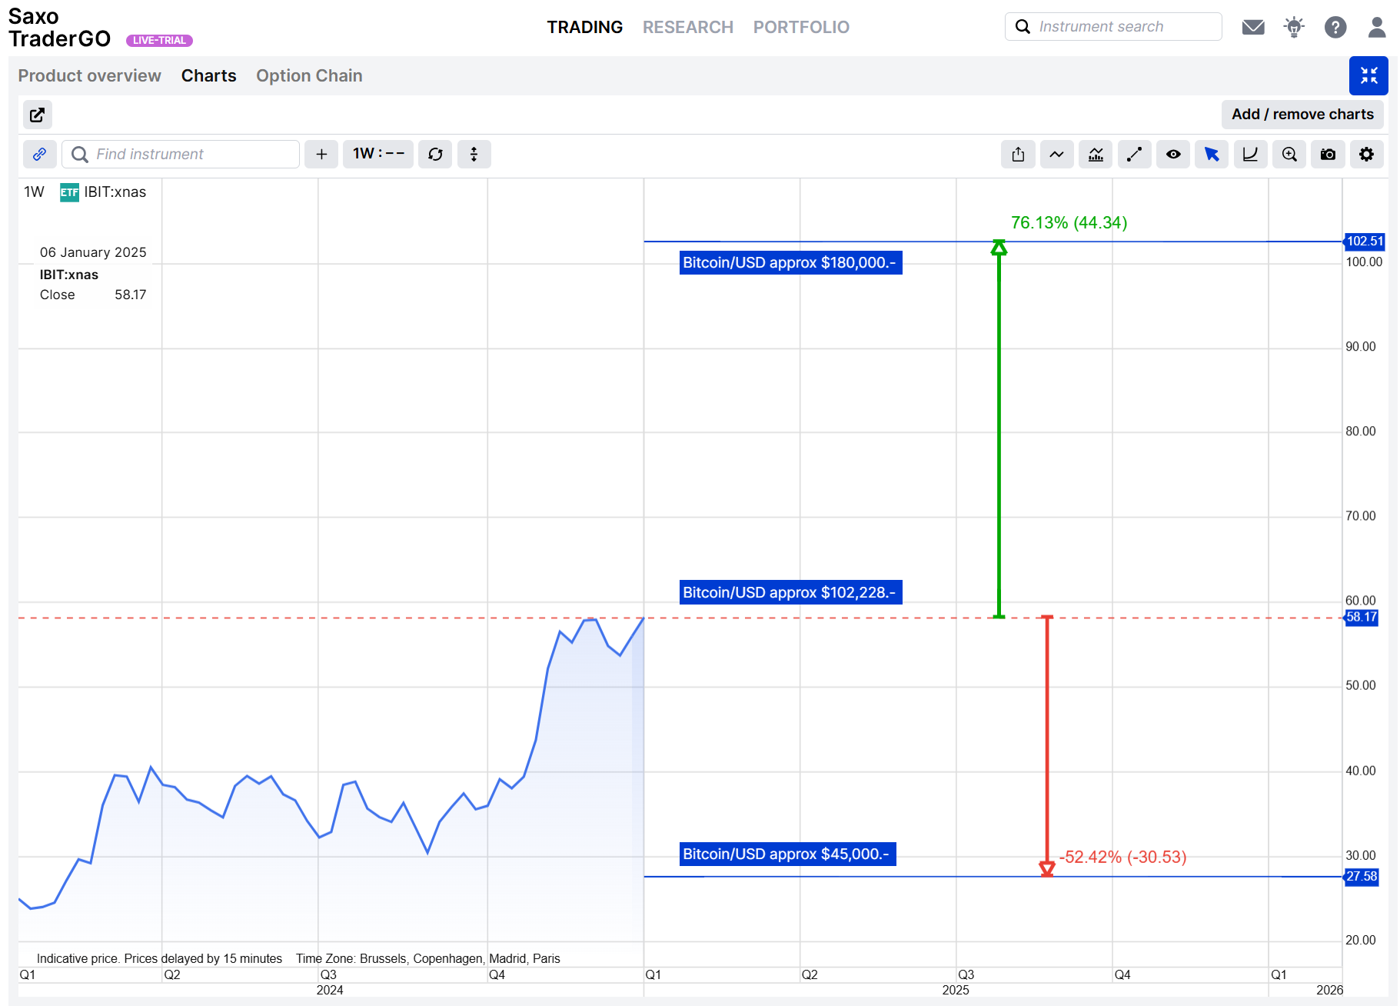This screenshot has width=1400, height=1006.
Task: Click the Find instrument search field
Action: 189,155
